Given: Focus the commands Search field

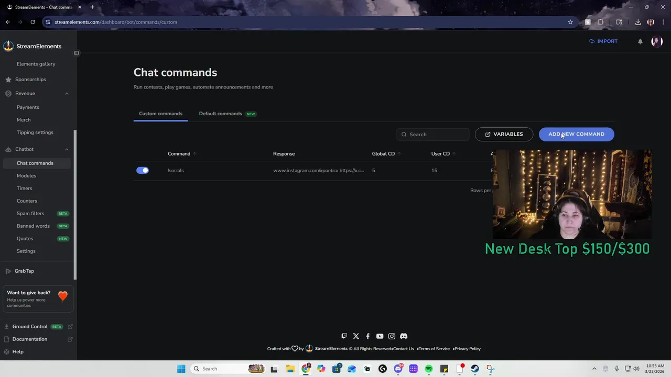Looking at the screenshot, I should (433, 134).
